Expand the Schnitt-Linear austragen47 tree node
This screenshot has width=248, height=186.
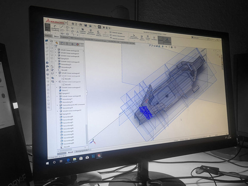click(57, 87)
